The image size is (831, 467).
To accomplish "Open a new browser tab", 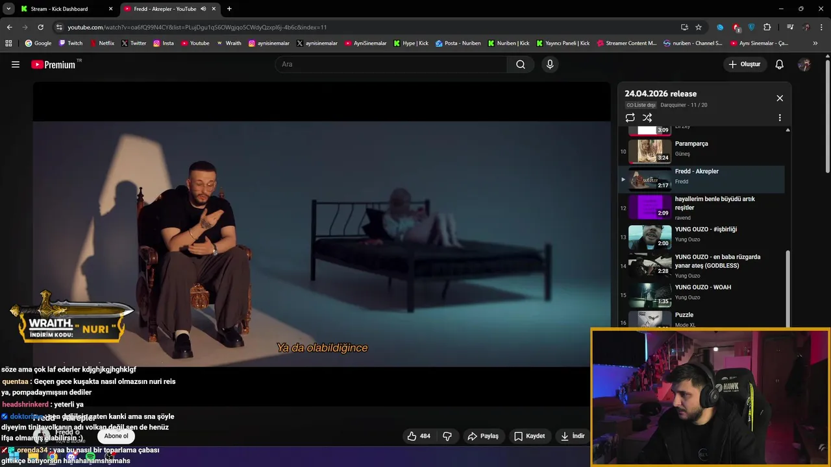I will point(229,9).
